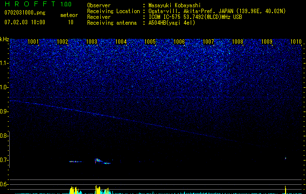
Task: Click the yellow power peak below 1003
Action: (98, 190)
